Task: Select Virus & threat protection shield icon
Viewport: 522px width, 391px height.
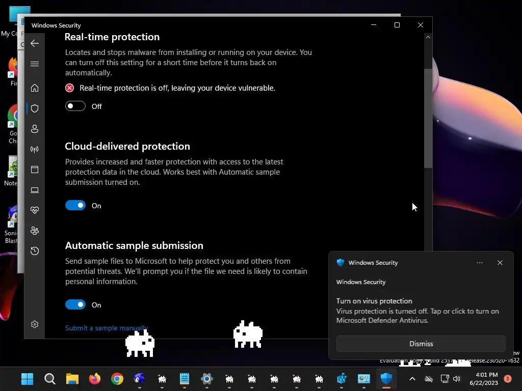Action: coord(35,108)
